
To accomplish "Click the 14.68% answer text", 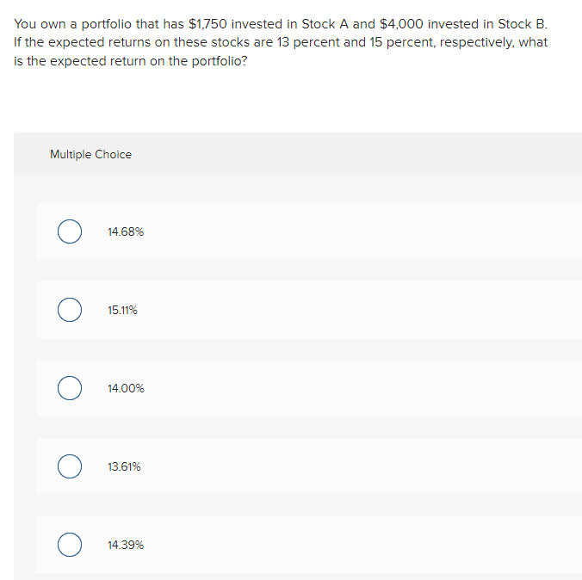I will [126, 232].
